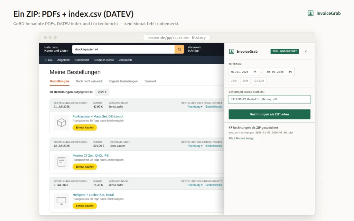Screen dimensions: 354x221
Task: Open Business-Konto in the nav bar
Action: tap(104, 60)
